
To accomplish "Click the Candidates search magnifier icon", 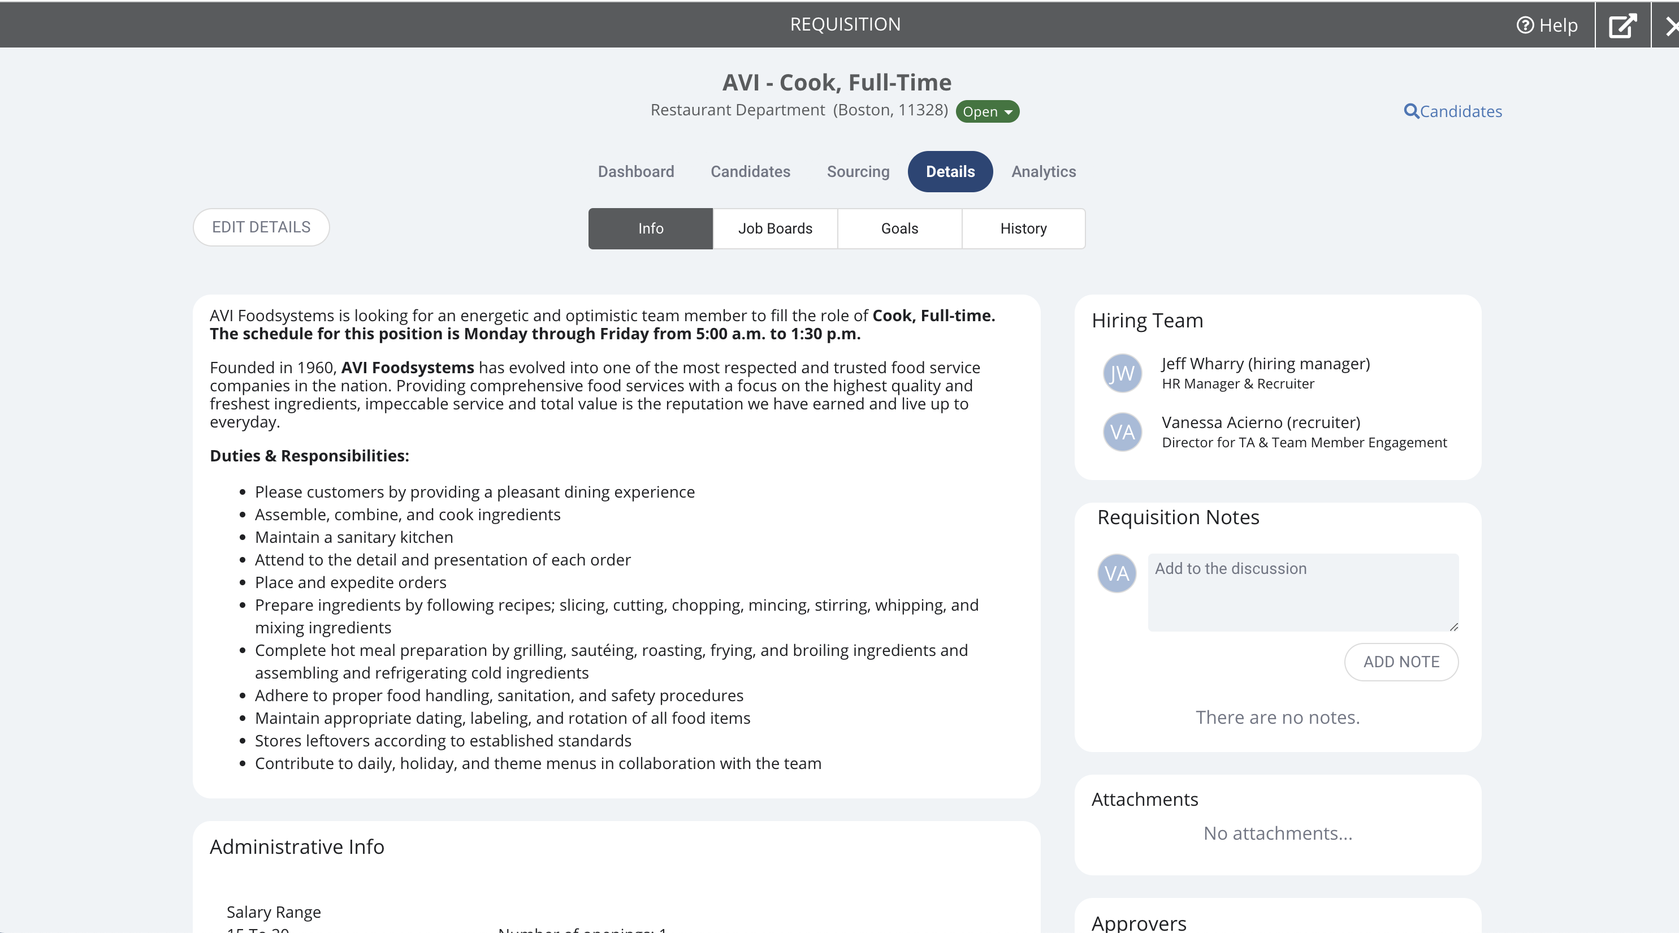I will click(x=1411, y=111).
